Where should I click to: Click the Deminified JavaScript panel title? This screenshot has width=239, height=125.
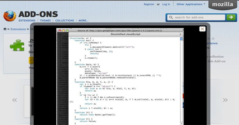125,34
